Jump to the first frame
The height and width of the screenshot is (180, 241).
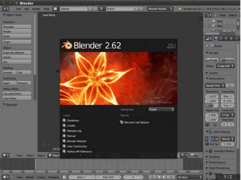pos(150,177)
